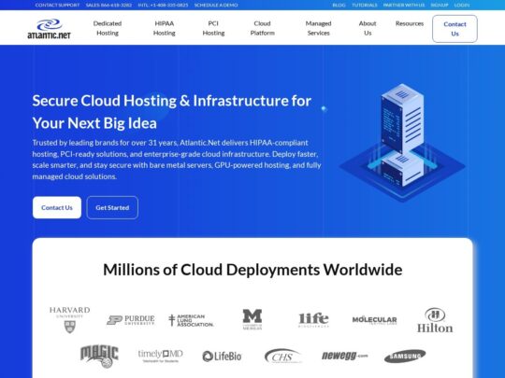Viewport: 505px width, 378px height.
Task: Click the 'Trusted by leading brands' paragraph
Action: [177, 160]
